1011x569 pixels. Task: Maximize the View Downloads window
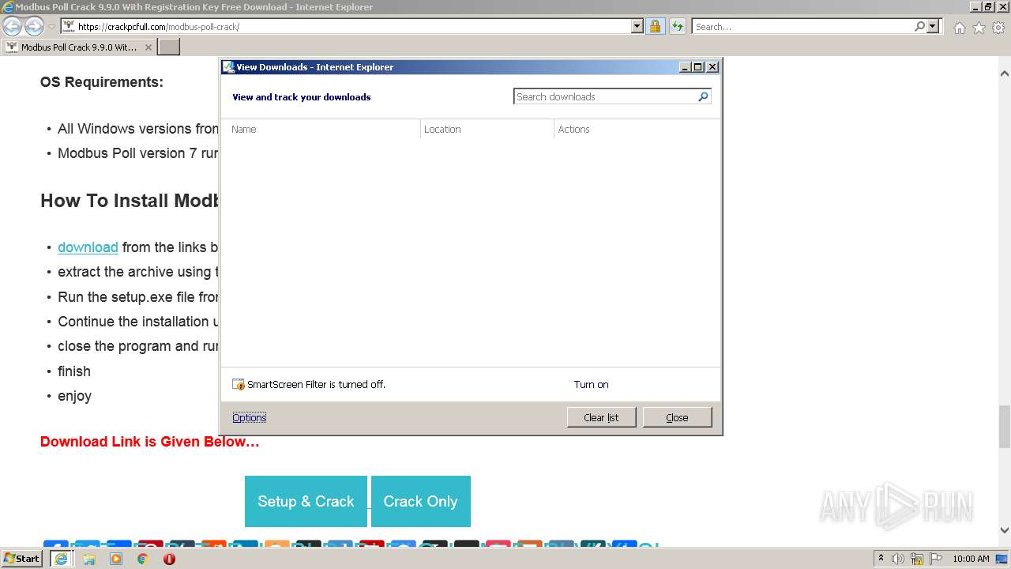[x=698, y=67]
